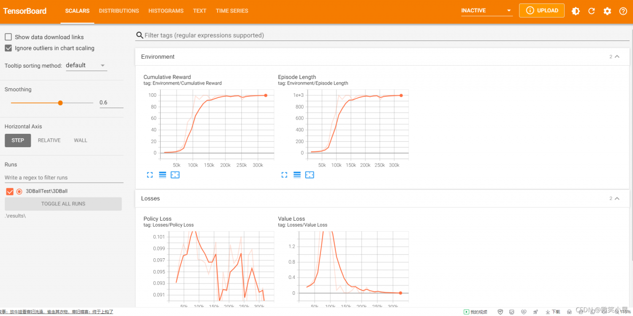
Task: Click the Policy Loss chart title
Action: click(x=158, y=219)
